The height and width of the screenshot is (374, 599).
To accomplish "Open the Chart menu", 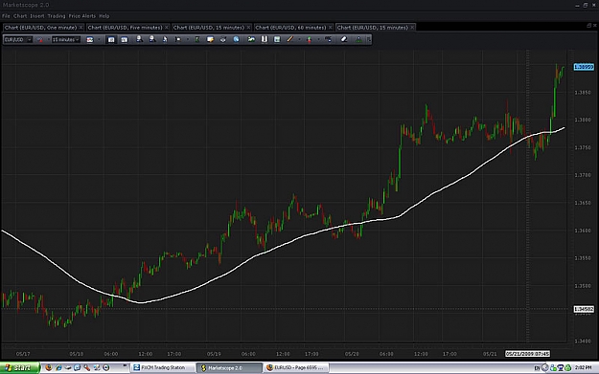I will (x=20, y=16).
